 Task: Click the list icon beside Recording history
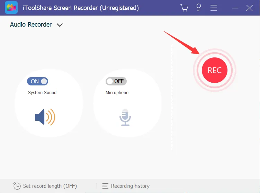105,186
